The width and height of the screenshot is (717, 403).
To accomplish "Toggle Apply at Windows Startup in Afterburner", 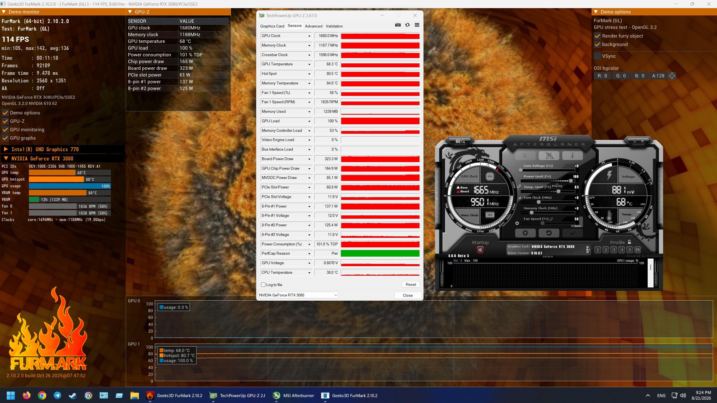I will [480, 250].
